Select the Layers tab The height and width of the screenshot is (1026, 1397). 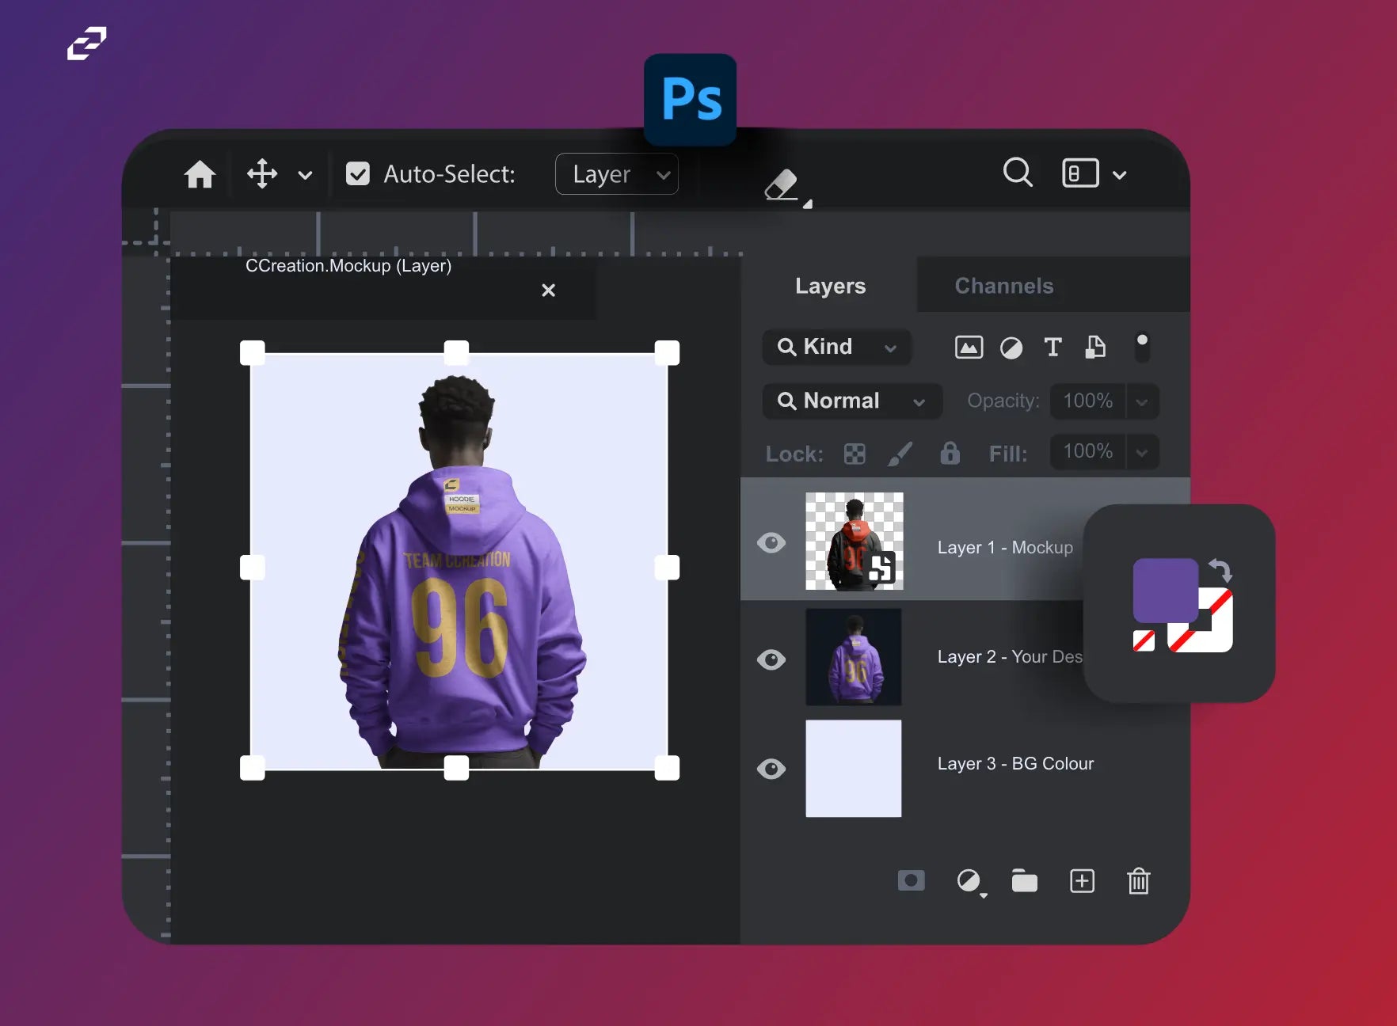coord(830,286)
